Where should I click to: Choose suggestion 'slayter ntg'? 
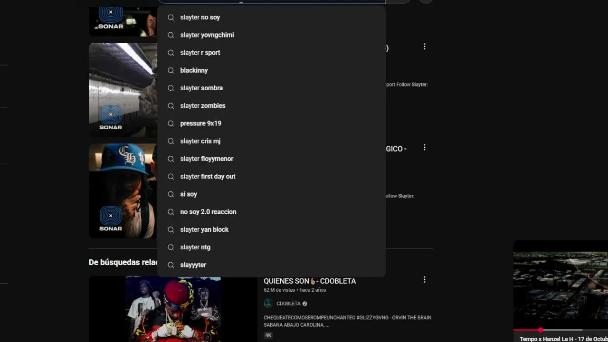click(x=271, y=247)
